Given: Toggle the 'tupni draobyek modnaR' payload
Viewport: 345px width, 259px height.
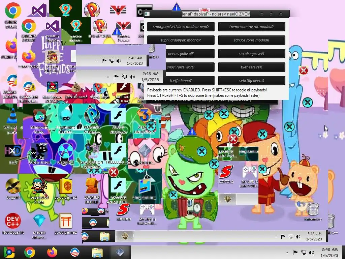Looking at the screenshot, I should click(x=181, y=40).
